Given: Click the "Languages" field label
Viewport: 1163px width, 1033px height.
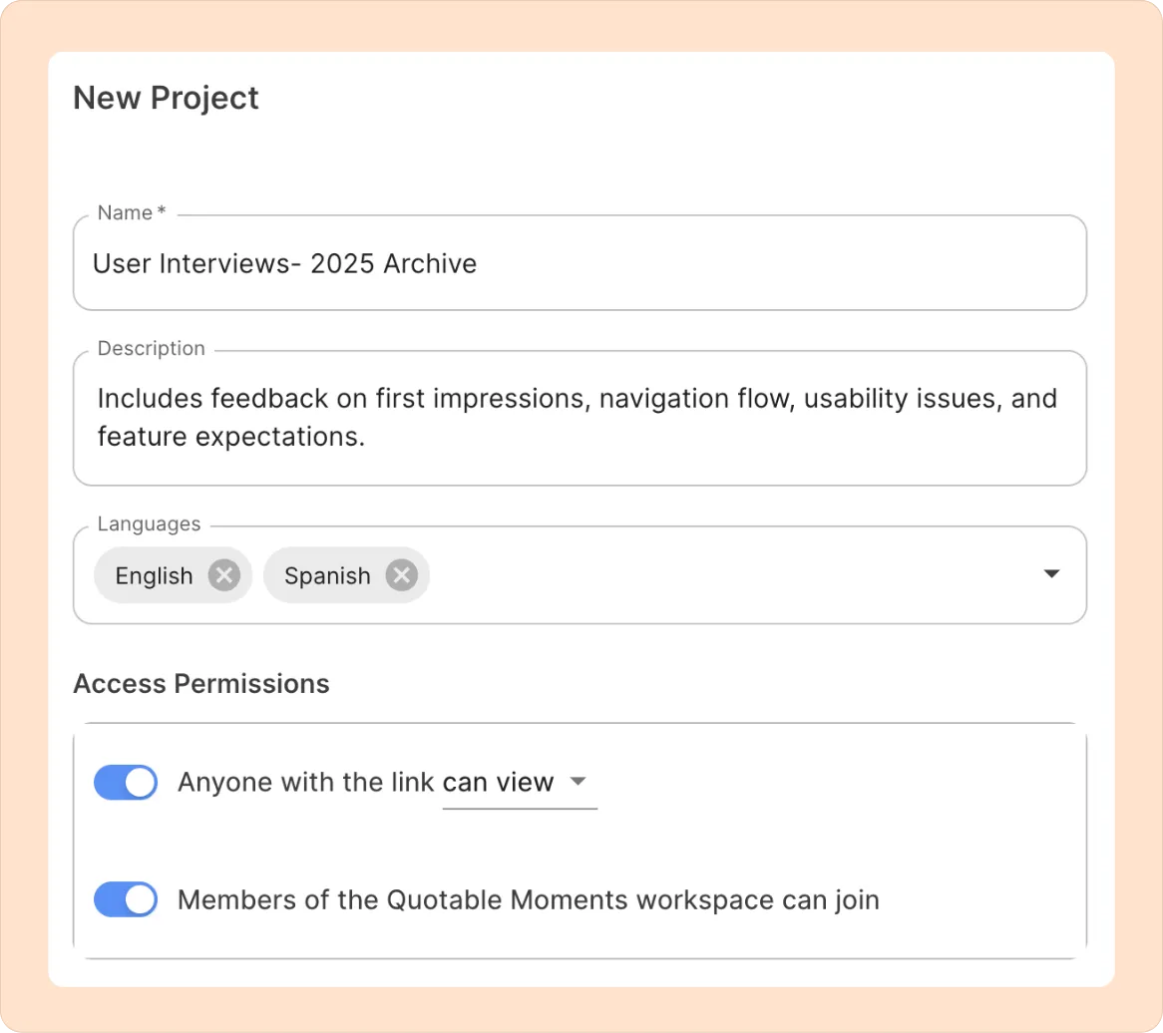Looking at the screenshot, I should [x=149, y=524].
